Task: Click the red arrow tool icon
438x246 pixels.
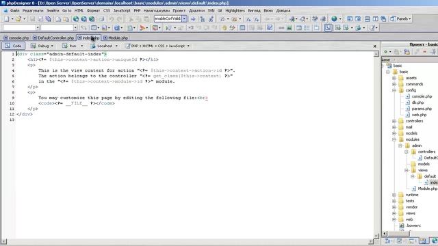Action: click(142, 27)
